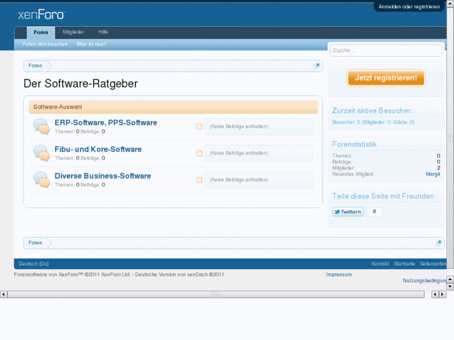454x340 pixels.
Task: Open newest member Margit's profile
Action: [x=433, y=174]
